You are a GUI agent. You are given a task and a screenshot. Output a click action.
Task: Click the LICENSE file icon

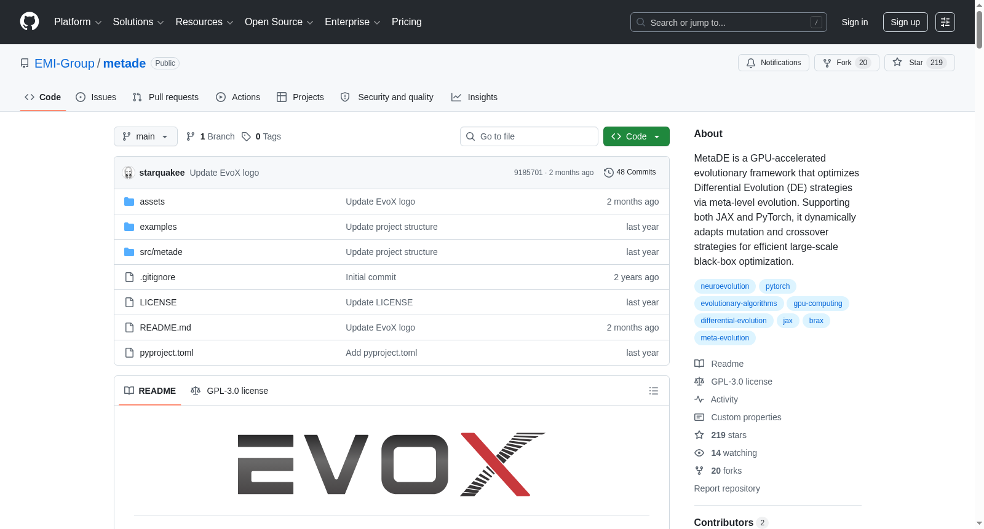coord(129,302)
